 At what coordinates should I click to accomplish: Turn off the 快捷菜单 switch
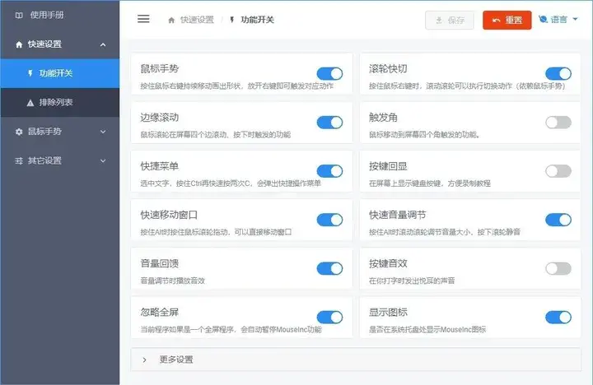coord(329,171)
